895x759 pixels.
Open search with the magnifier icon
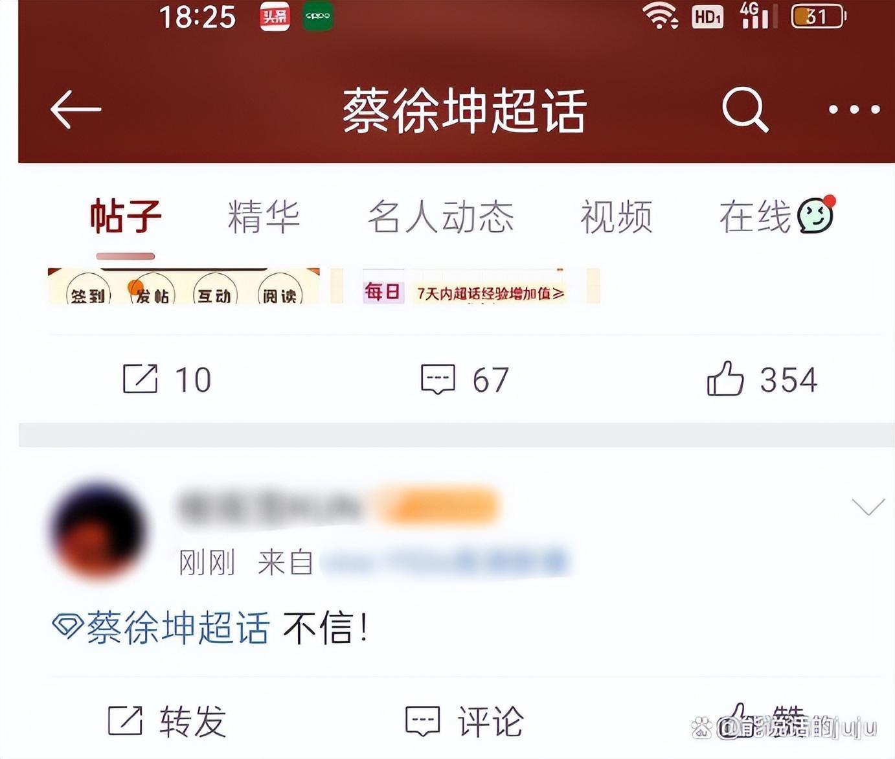point(745,109)
